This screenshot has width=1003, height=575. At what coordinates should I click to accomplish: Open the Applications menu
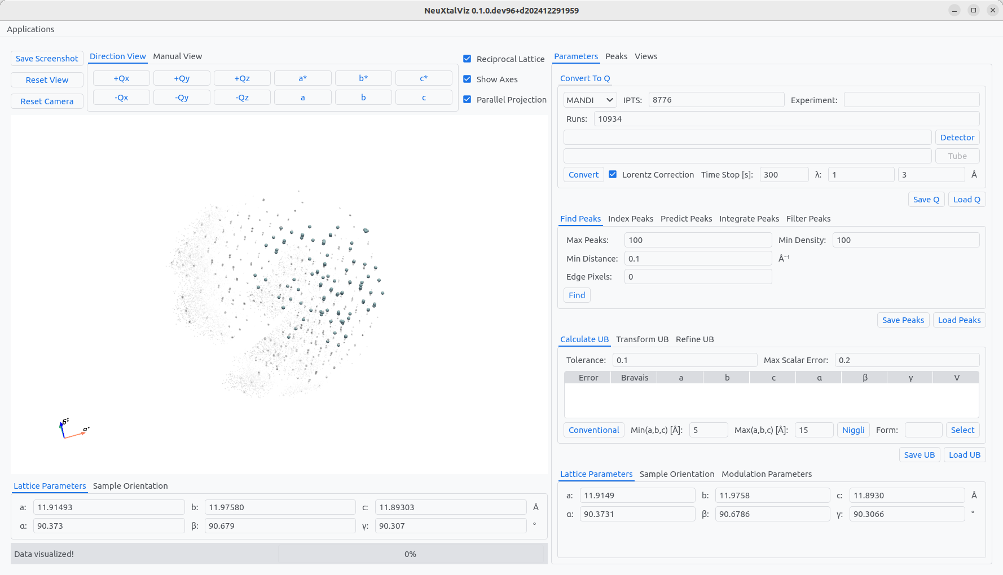coord(30,29)
